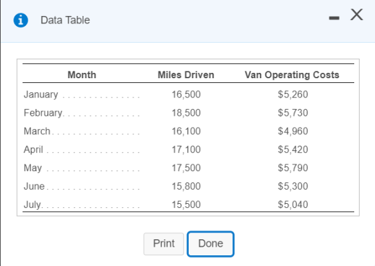Select the June row label

[34, 186]
